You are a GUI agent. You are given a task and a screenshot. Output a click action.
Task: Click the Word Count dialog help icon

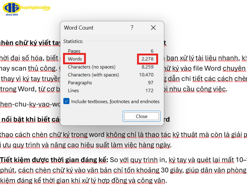pos(132,28)
